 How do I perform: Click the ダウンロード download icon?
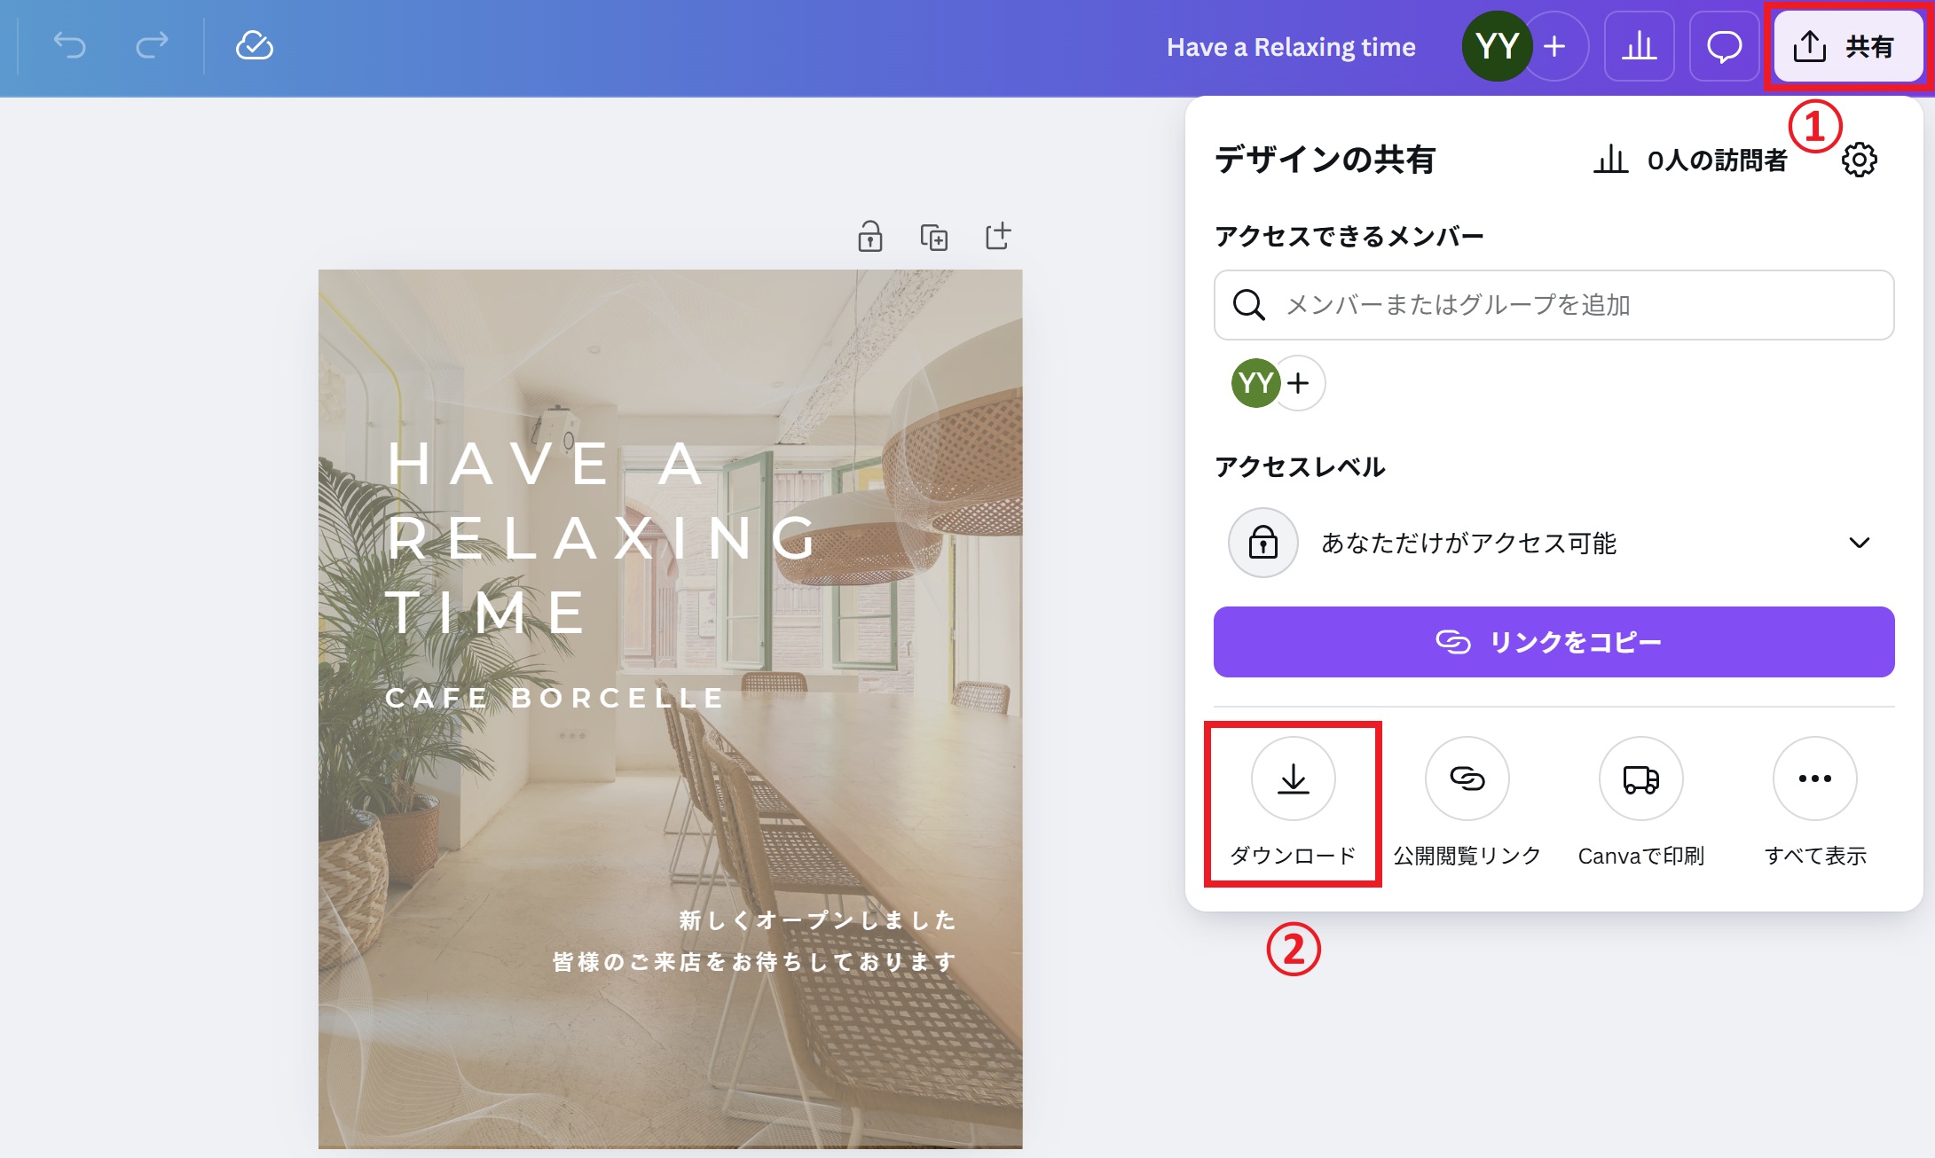(1293, 779)
